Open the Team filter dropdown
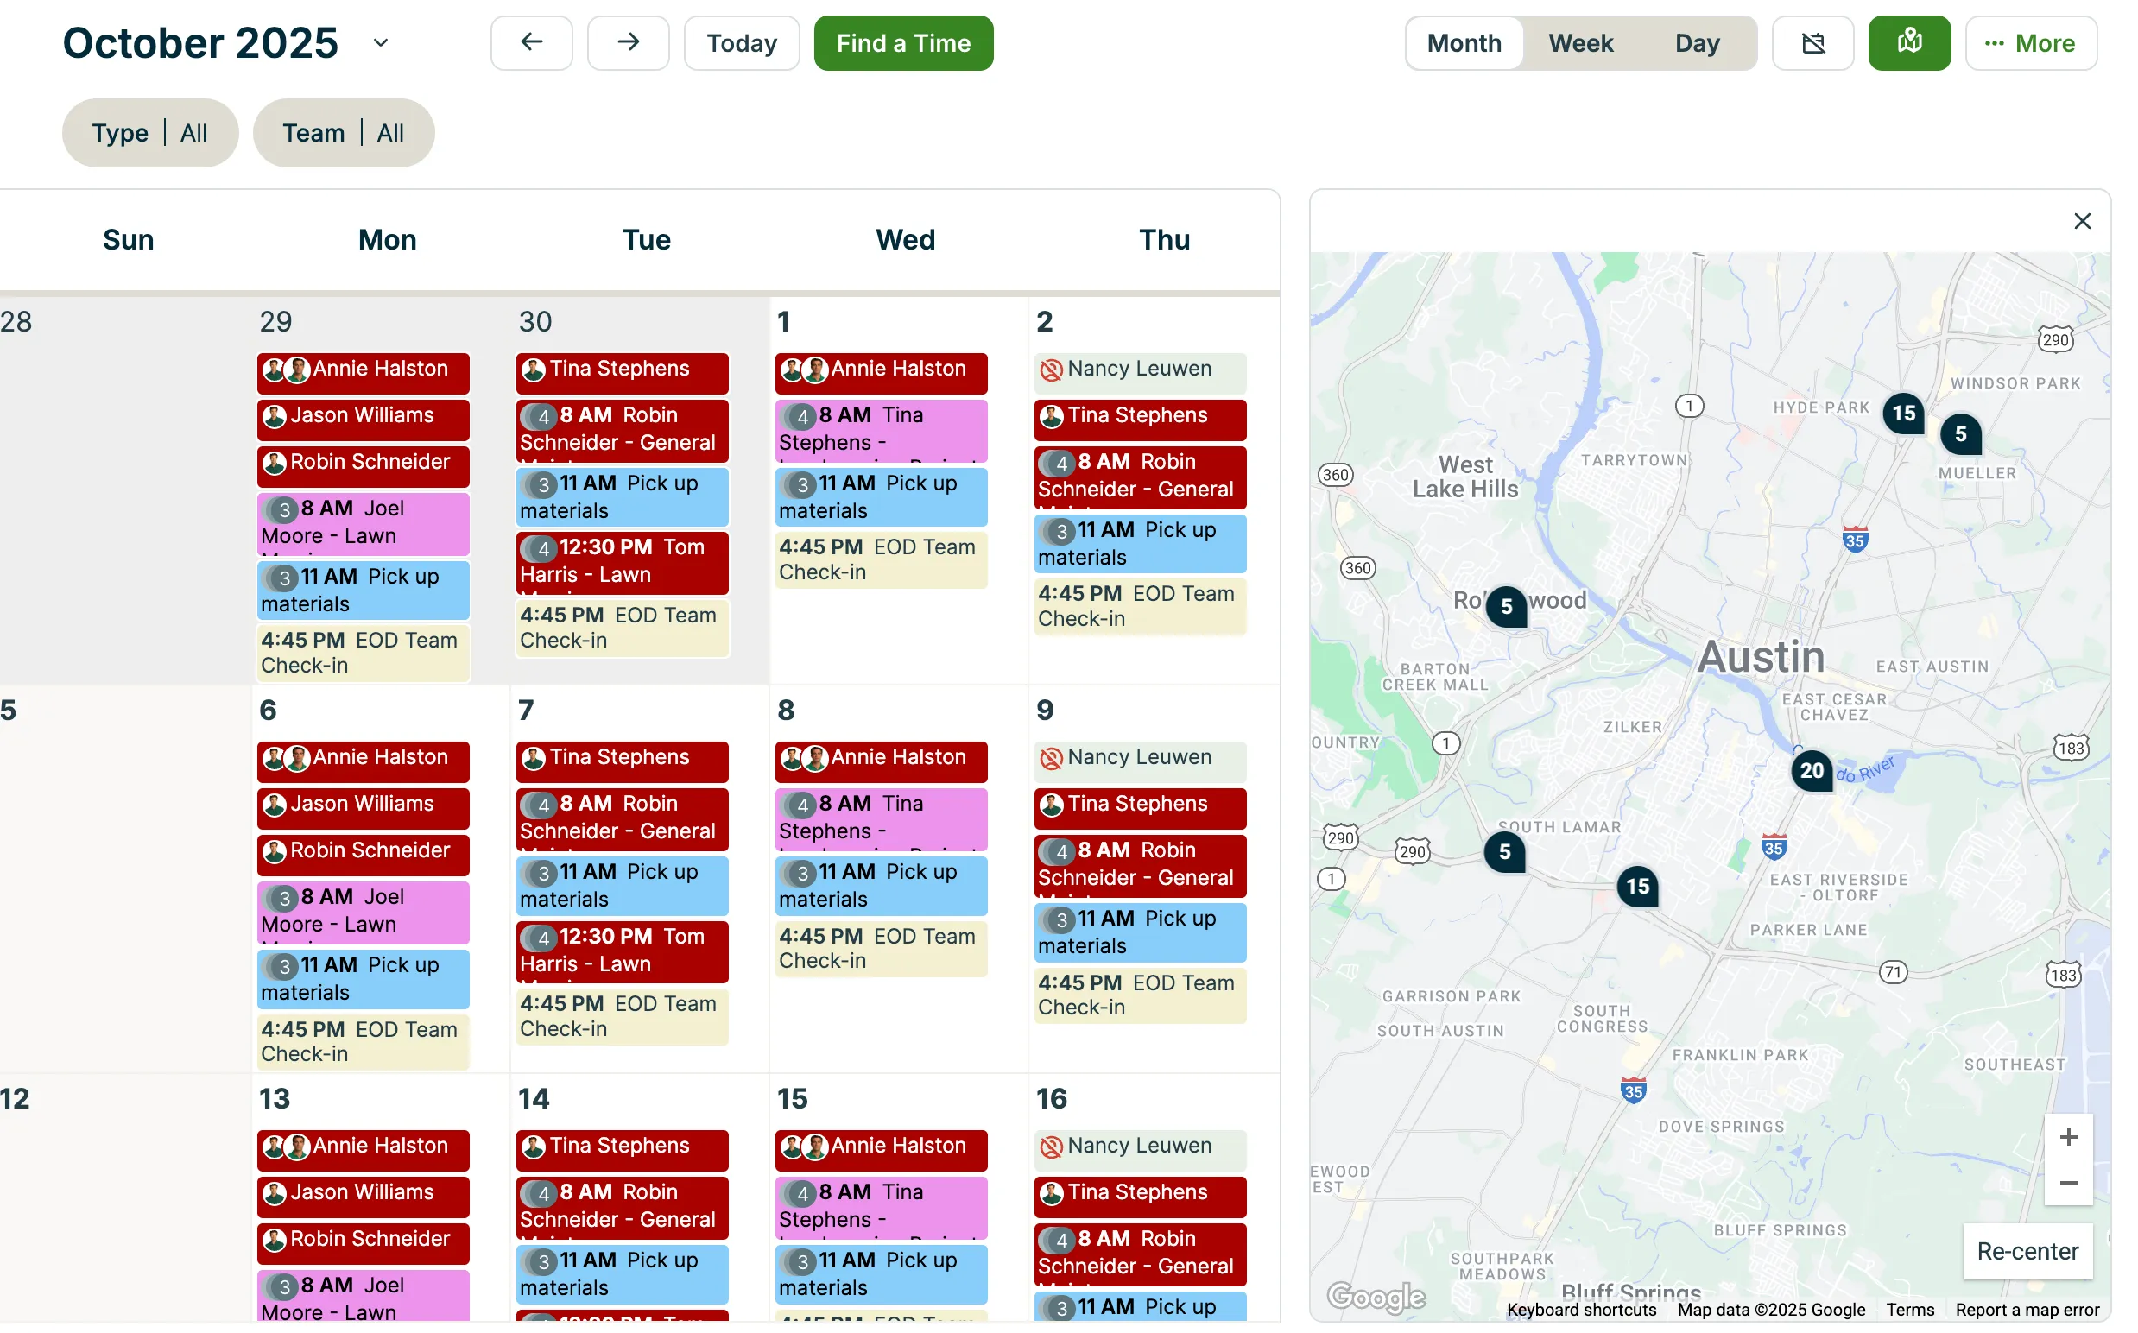This screenshot has height=1333, width=2138. click(x=343, y=133)
